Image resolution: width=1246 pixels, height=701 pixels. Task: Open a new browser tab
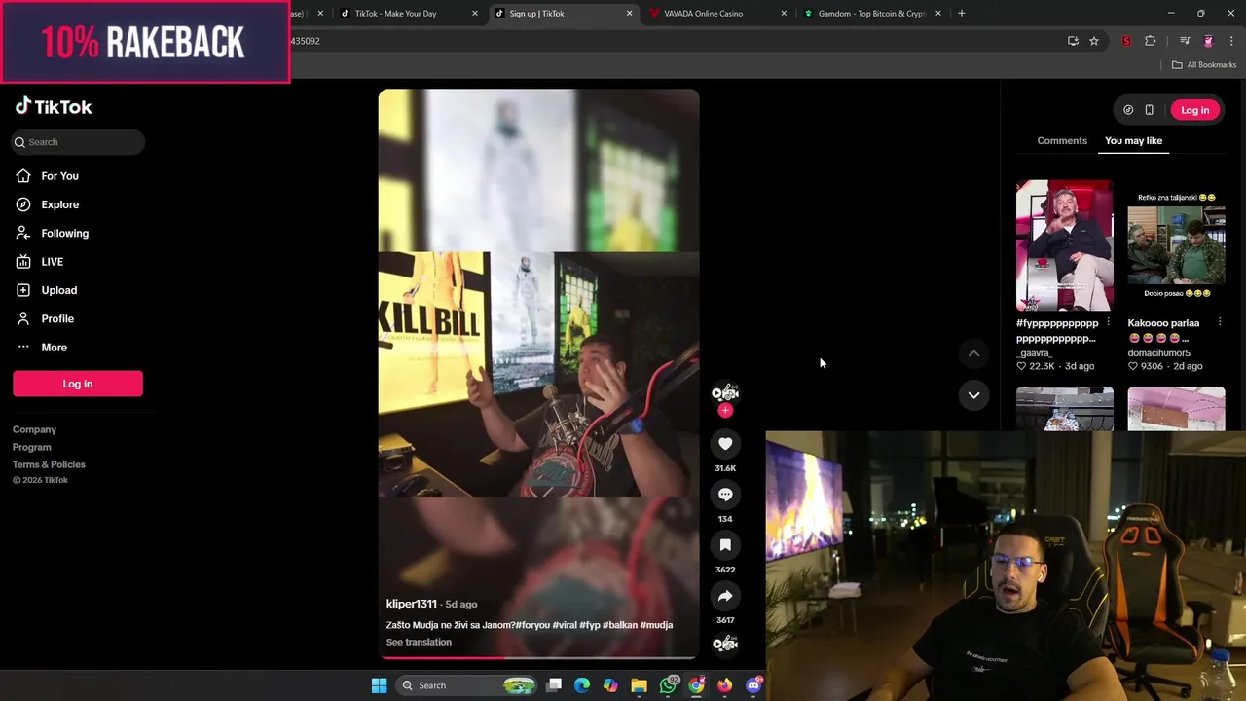(x=961, y=14)
